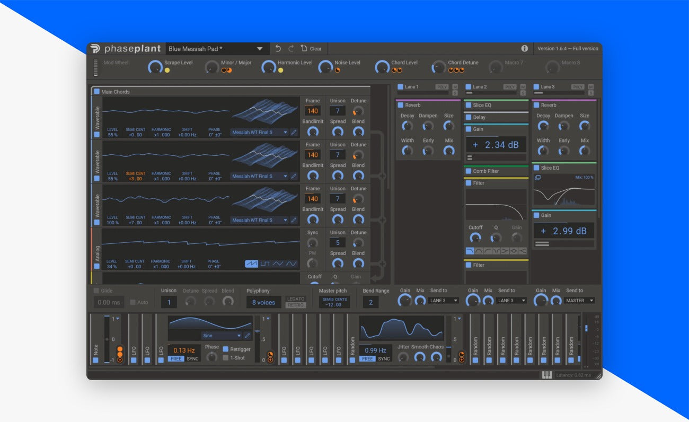Click the Clear button

311,48
